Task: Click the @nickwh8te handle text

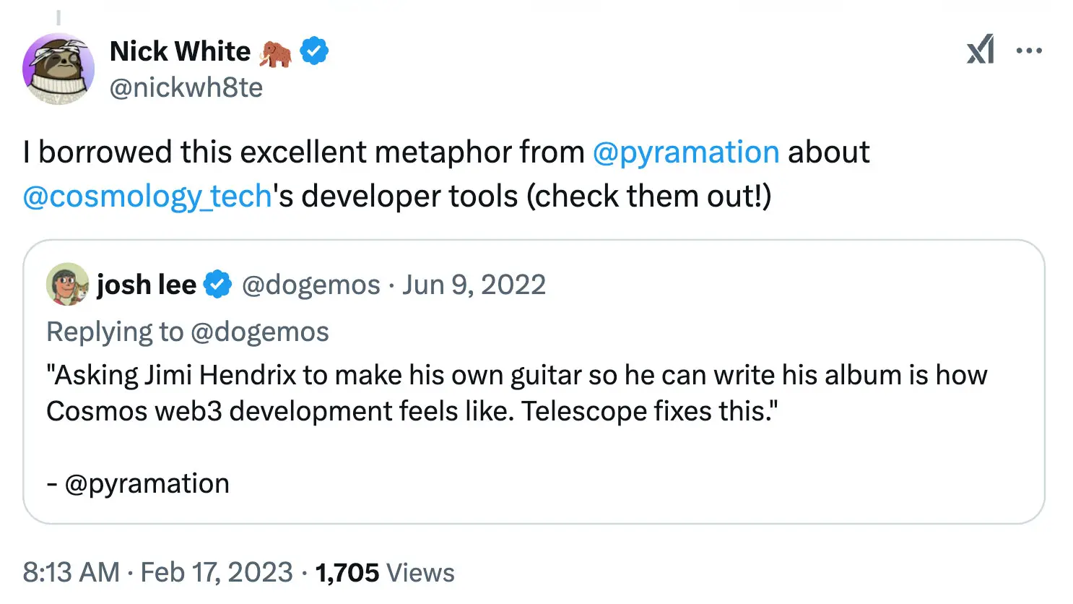Action: click(x=186, y=87)
